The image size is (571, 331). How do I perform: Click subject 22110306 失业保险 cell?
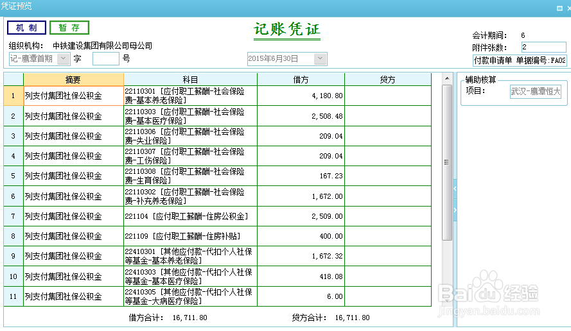(x=191, y=136)
